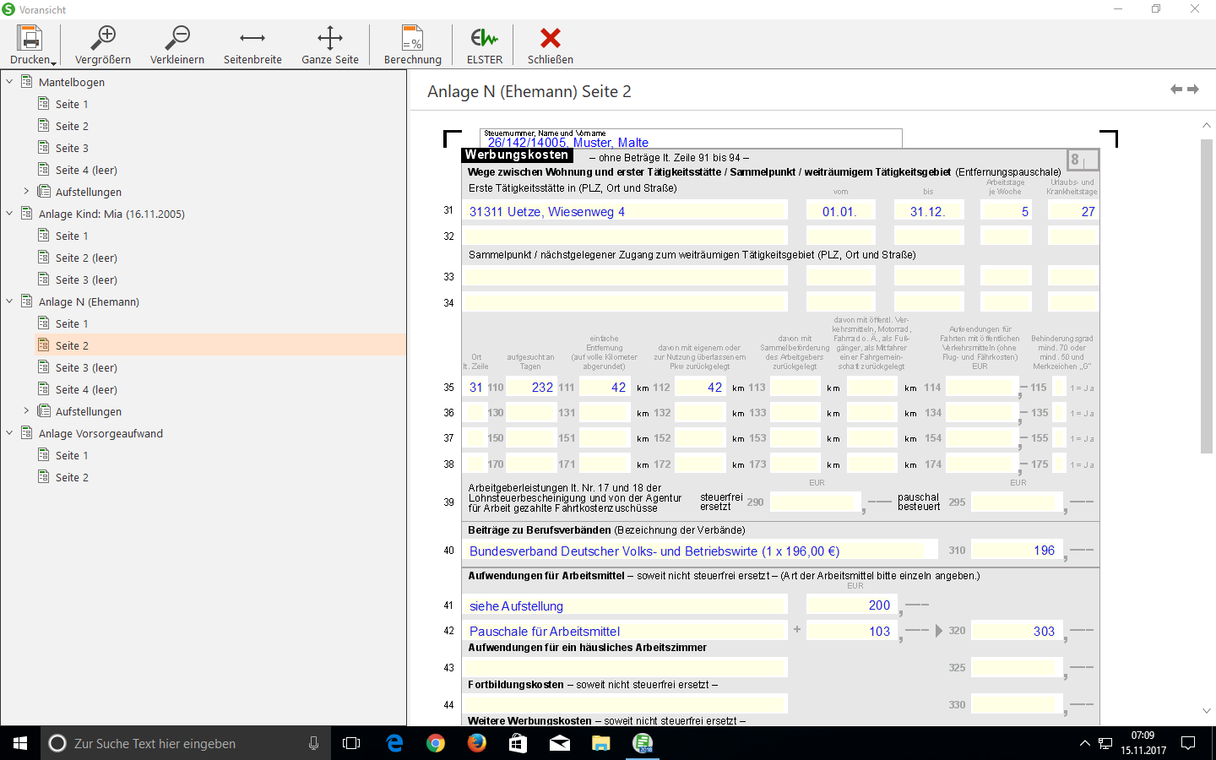Open Anlage Kind Seite 1
The width and height of the screenshot is (1216, 760).
click(x=72, y=236)
